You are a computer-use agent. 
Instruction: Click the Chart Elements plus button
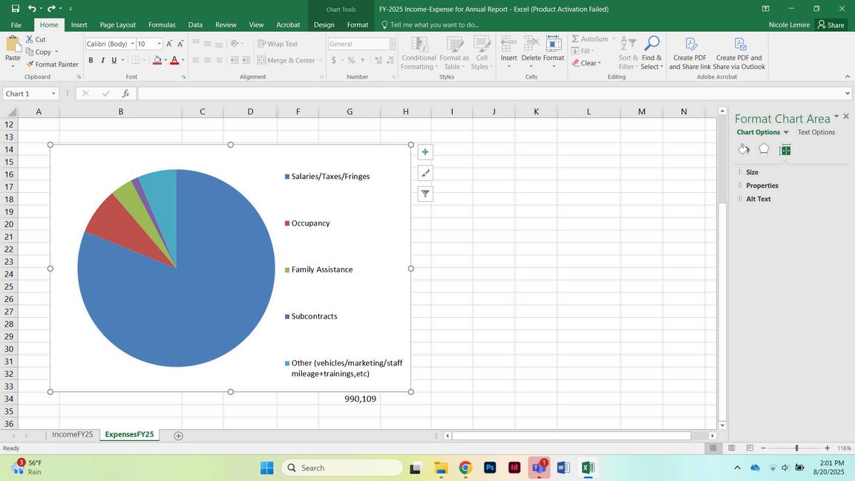pos(425,152)
